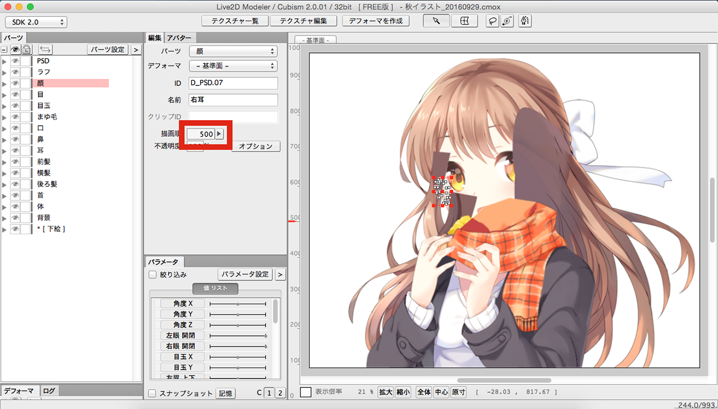
Task: Expand the 目玉 part tree item
Action: pos(5,106)
